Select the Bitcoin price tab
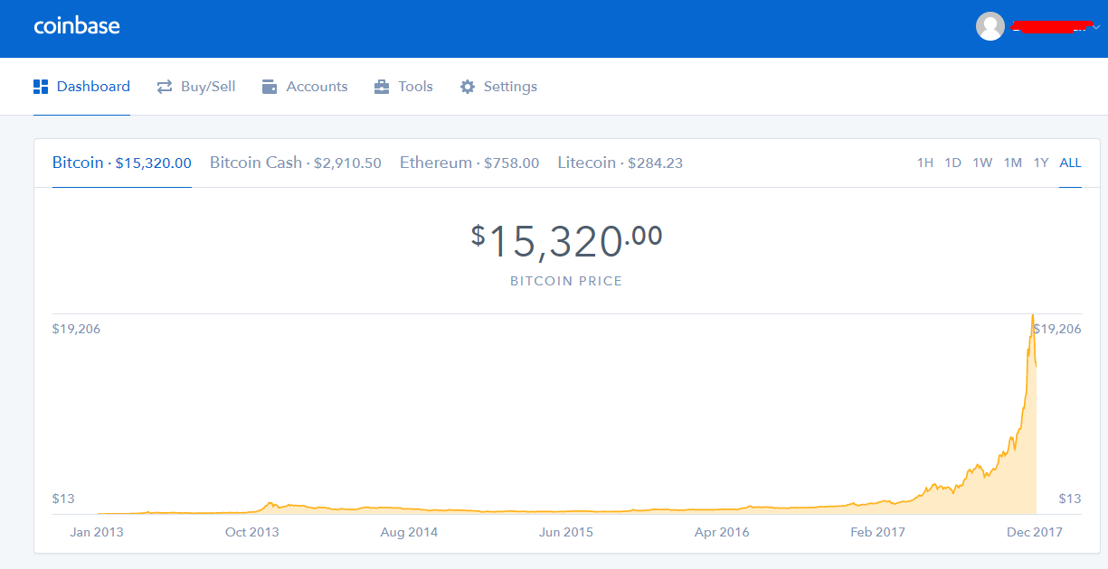This screenshot has height=569, width=1108. (x=122, y=163)
